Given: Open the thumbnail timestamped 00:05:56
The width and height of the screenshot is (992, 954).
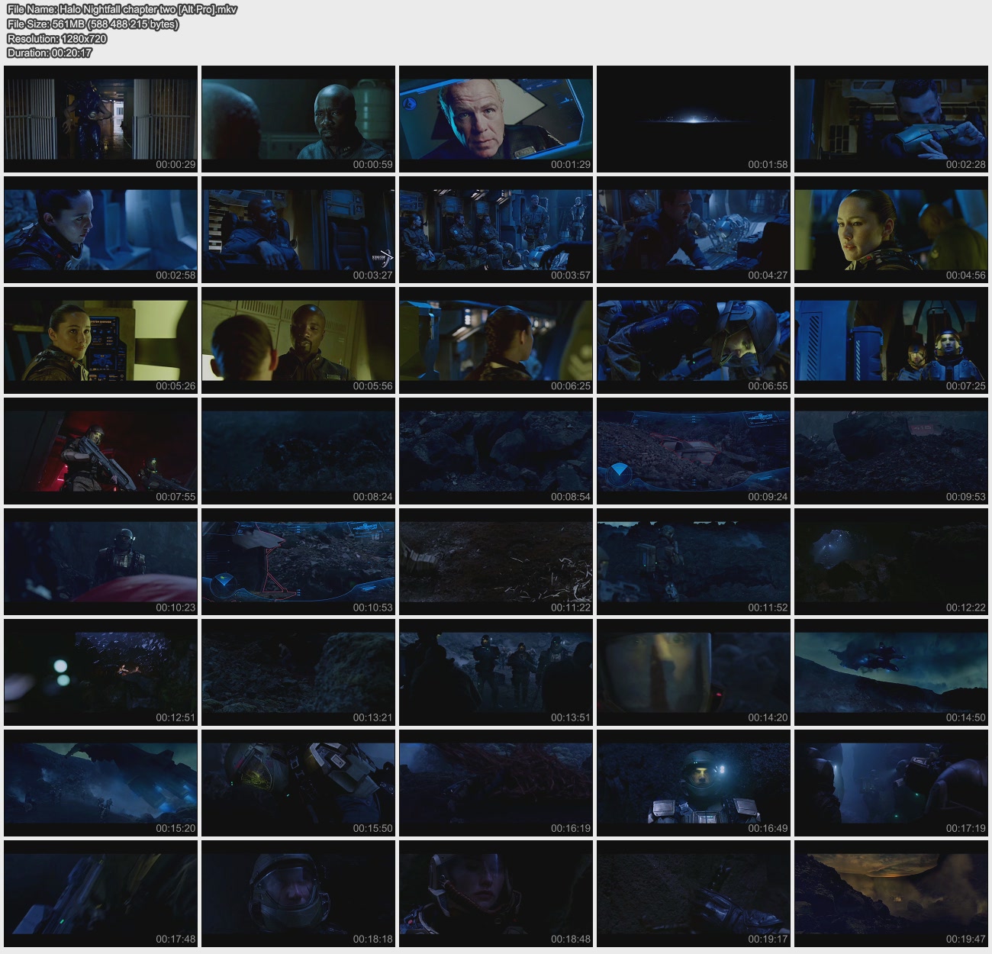Looking at the screenshot, I should pyautogui.click(x=298, y=340).
